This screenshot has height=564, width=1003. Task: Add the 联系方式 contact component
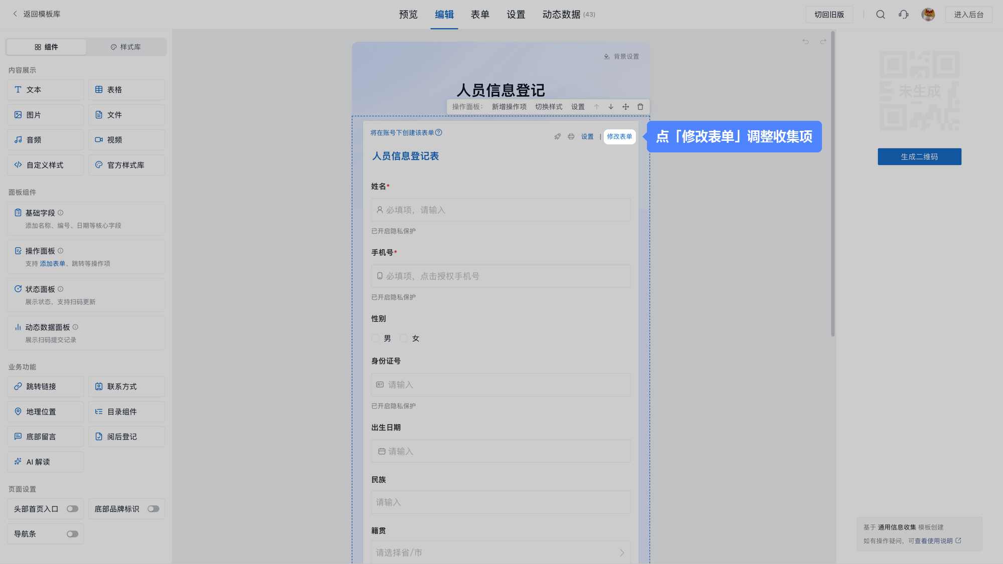pyautogui.click(x=126, y=387)
